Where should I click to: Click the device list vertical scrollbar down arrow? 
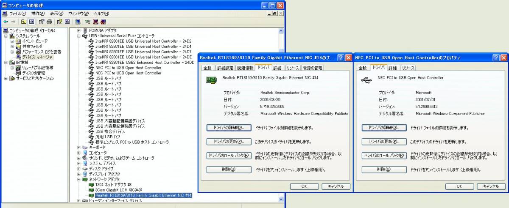point(281,199)
